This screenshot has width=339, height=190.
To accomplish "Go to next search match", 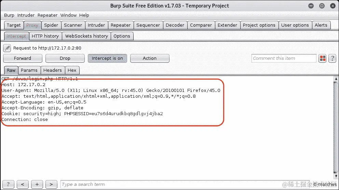I will [51, 185].
